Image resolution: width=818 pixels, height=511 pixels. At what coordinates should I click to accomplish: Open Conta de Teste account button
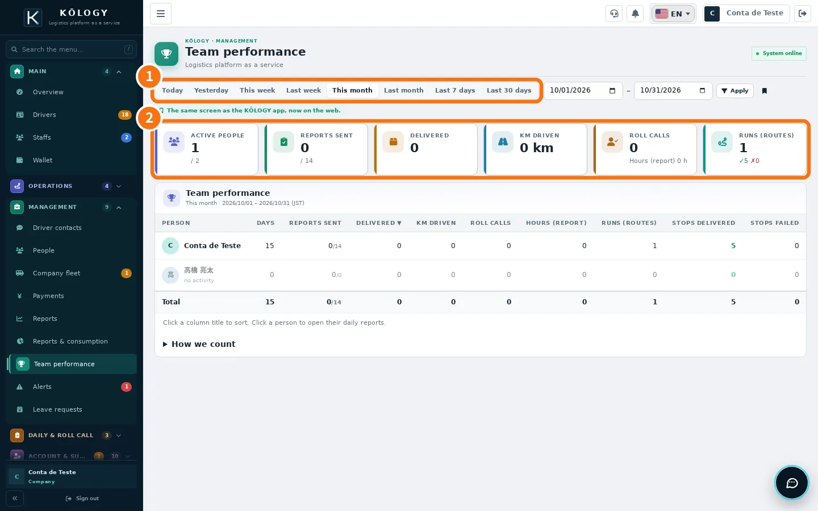[x=746, y=14]
